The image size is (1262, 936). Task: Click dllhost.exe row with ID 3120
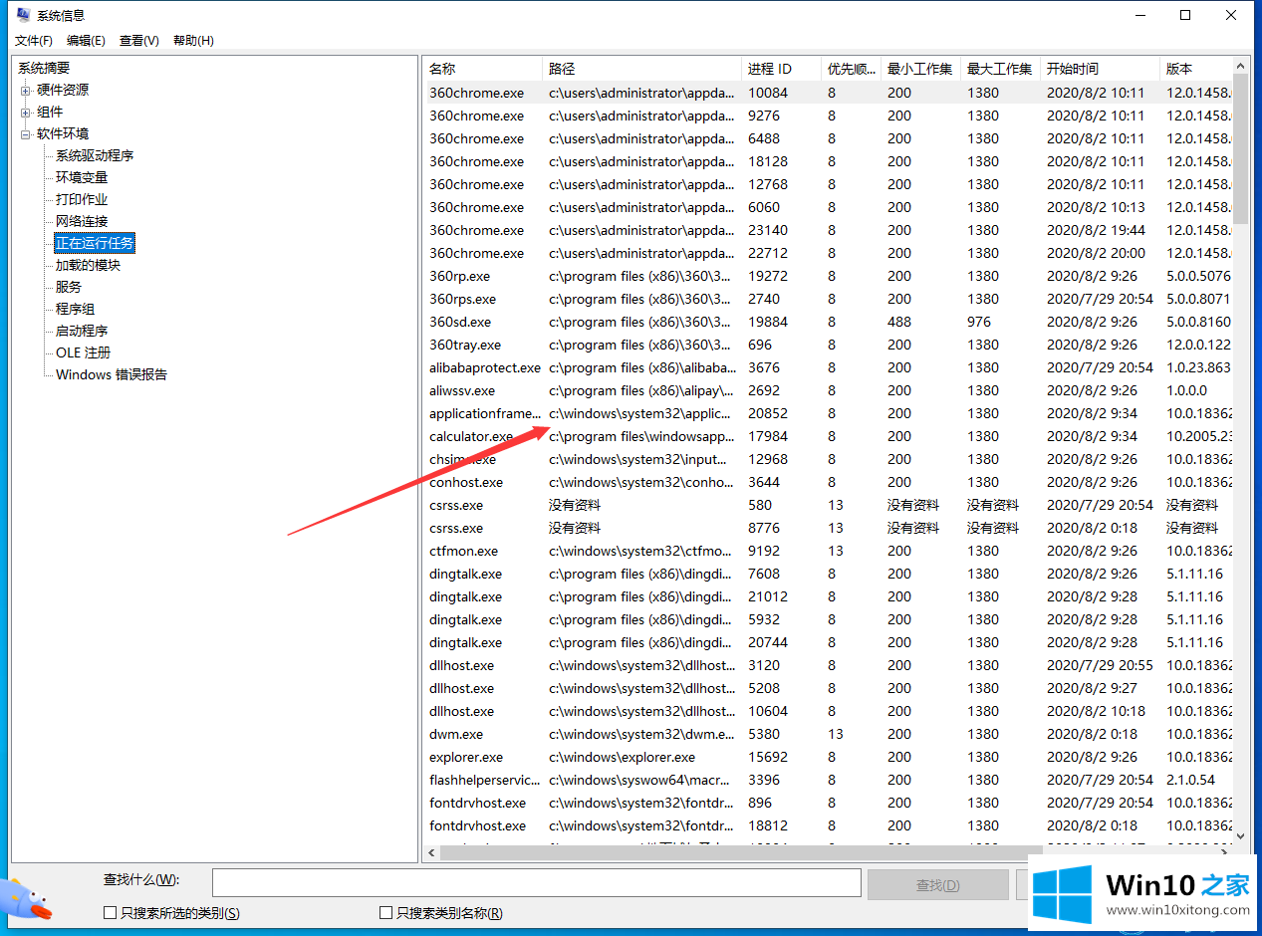(828, 665)
